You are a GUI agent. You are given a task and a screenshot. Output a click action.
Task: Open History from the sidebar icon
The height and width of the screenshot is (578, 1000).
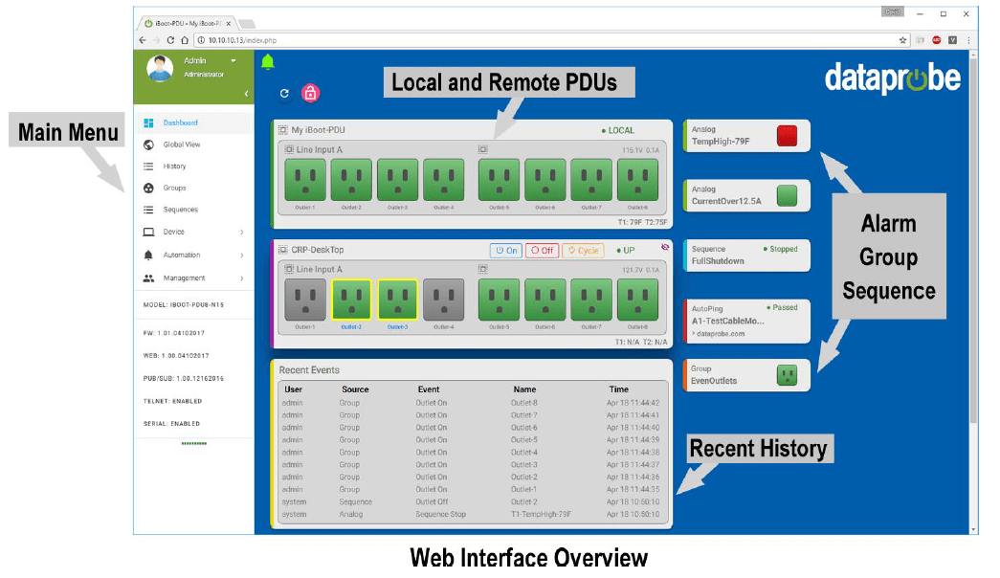click(149, 166)
